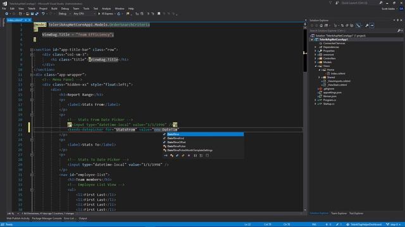
Task: Click Solution Explorer Show All Files icon
Action: 352,25
